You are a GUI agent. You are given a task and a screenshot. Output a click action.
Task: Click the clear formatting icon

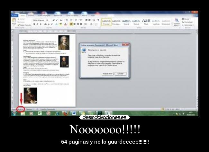click(x=67, y=20)
